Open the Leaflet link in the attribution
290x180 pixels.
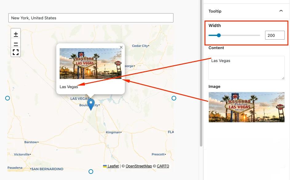click(x=113, y=166)
